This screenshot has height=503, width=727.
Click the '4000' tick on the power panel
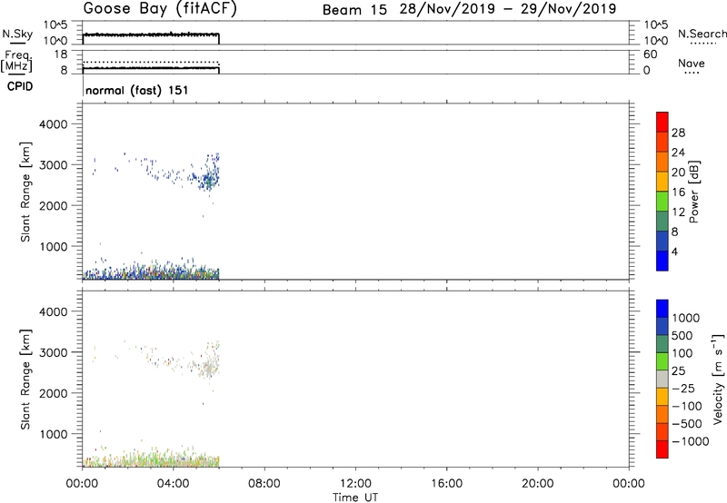pyautogui.click(x=53, y=124)
